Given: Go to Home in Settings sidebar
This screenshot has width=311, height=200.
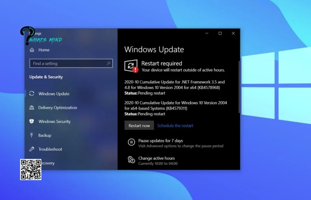Looking at the screenshot, I should (x=44, y=50).
